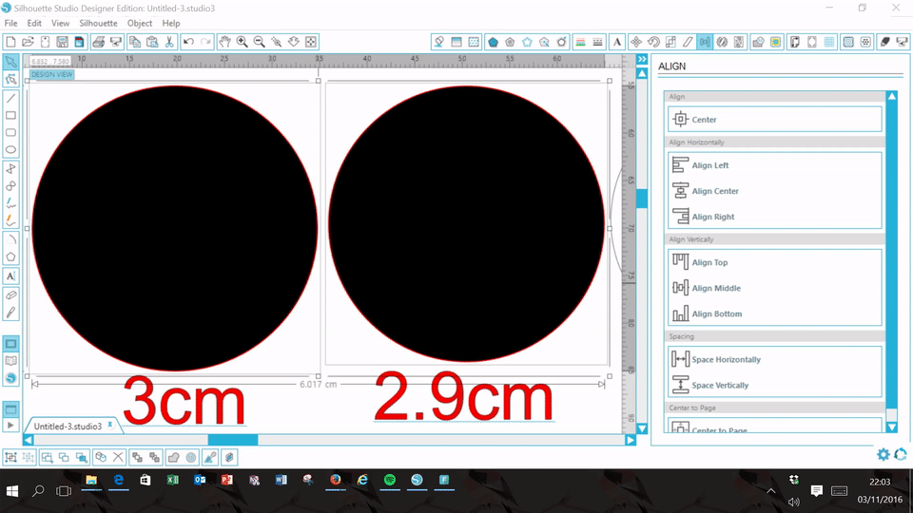The width and height of the screenshot is (913, 513).
Task: Select the Draw an Ellipse tool
Action: (10, 149)
